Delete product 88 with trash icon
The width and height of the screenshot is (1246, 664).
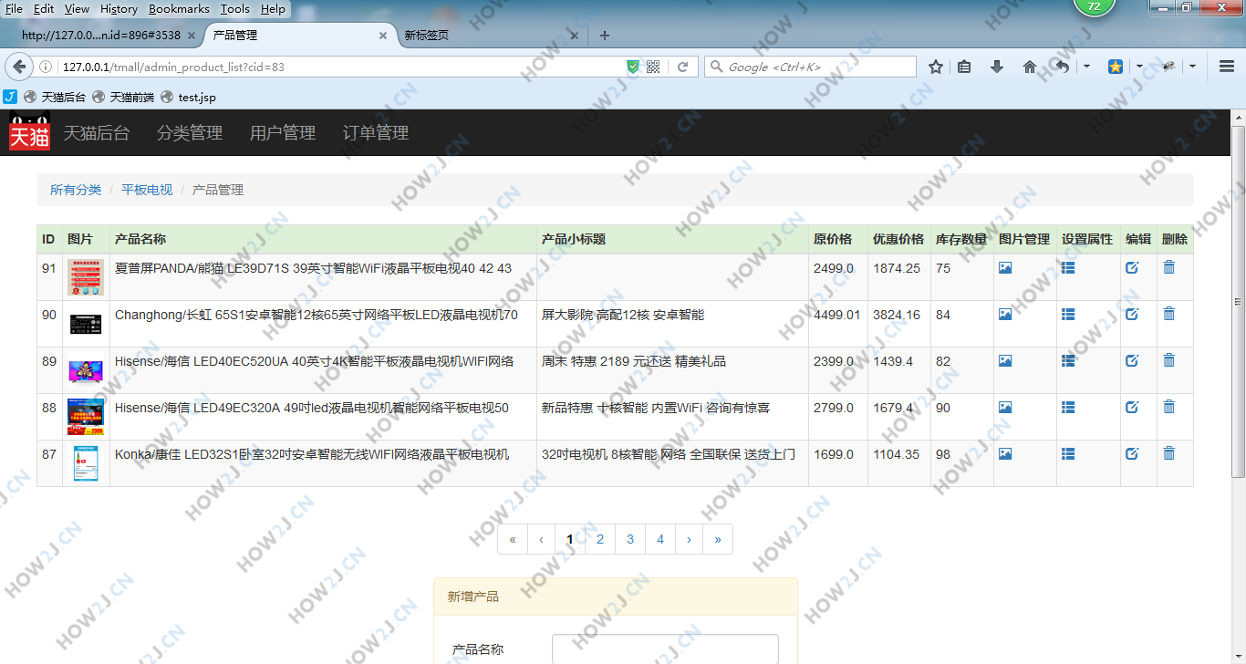[1168, 407]
